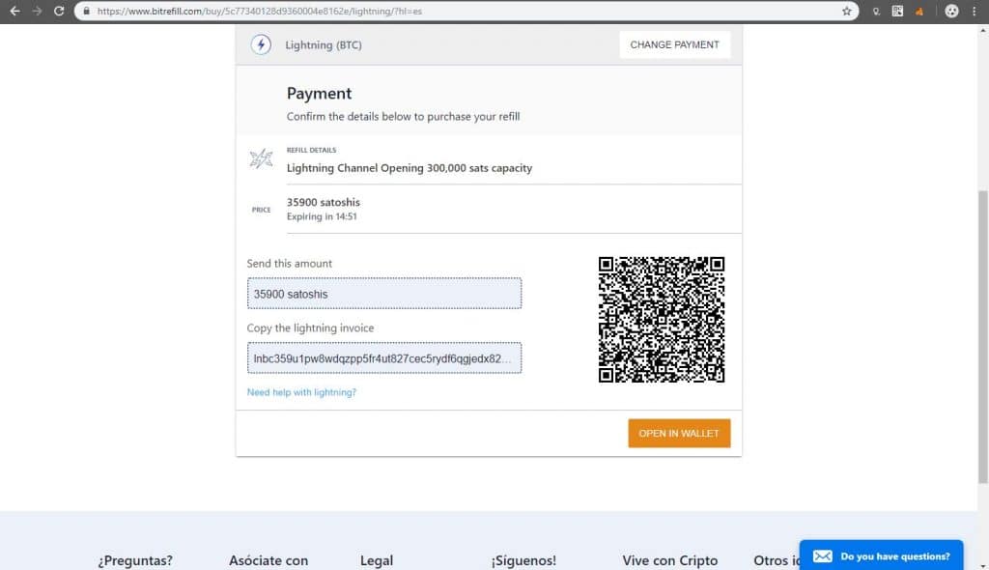
Task: Click the 'Expiring in 14:51' timer text
Action: point(322,216)
